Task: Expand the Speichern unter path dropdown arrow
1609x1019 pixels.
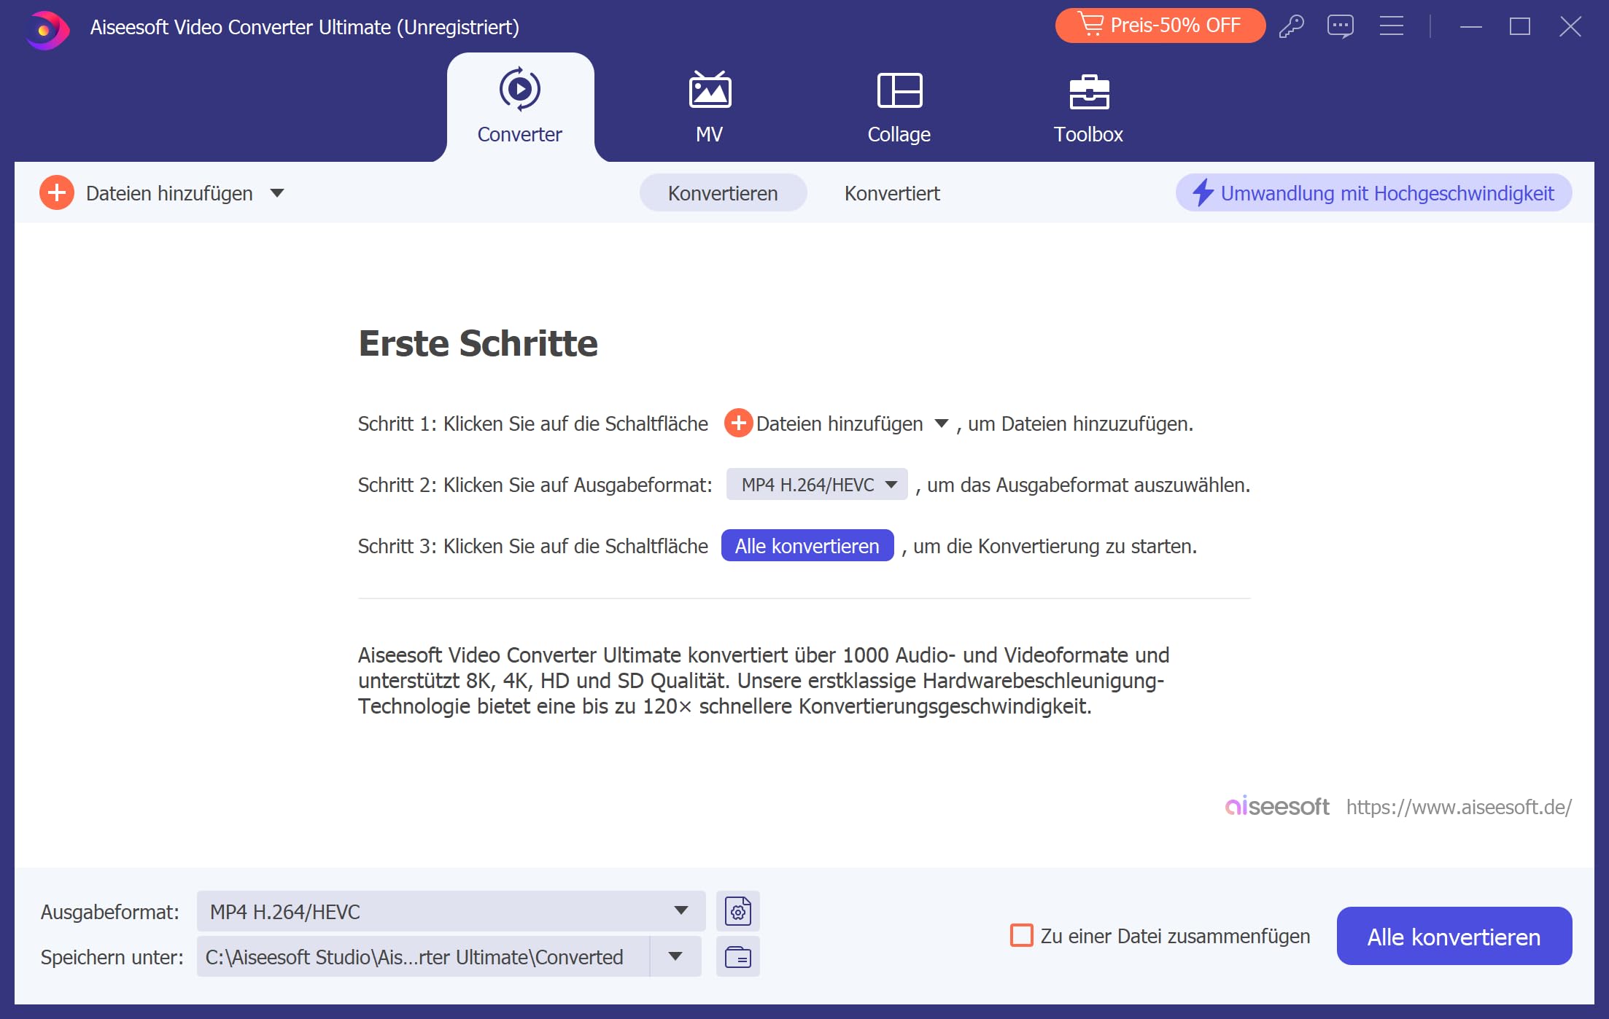Action: 675,957
